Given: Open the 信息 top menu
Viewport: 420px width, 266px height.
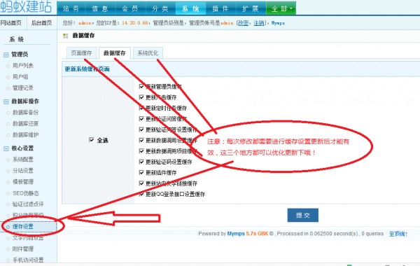Looking at the screenshot, I should (x=100, y=8).
